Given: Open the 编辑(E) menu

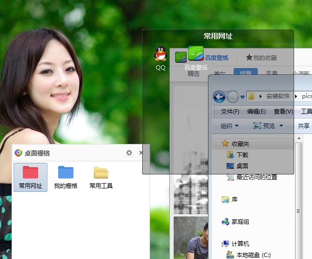Looking at the screenshot, I should (x=256, y=112).
